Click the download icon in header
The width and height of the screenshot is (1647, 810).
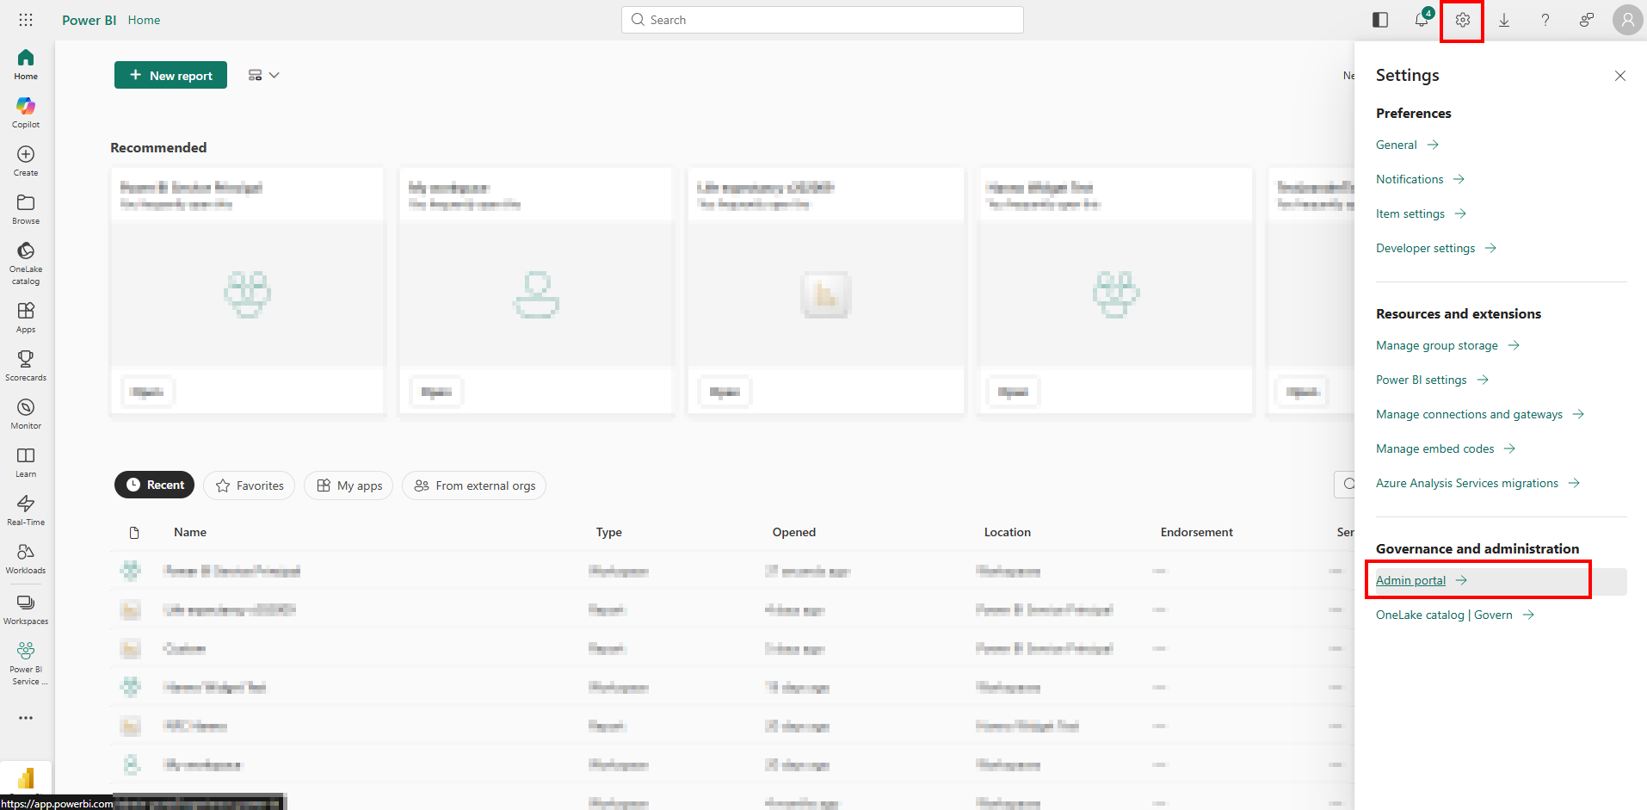(x=1504, y=20)
